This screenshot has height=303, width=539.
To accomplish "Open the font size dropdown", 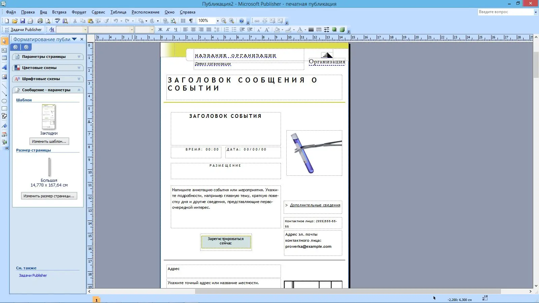I will pos(152,30).
